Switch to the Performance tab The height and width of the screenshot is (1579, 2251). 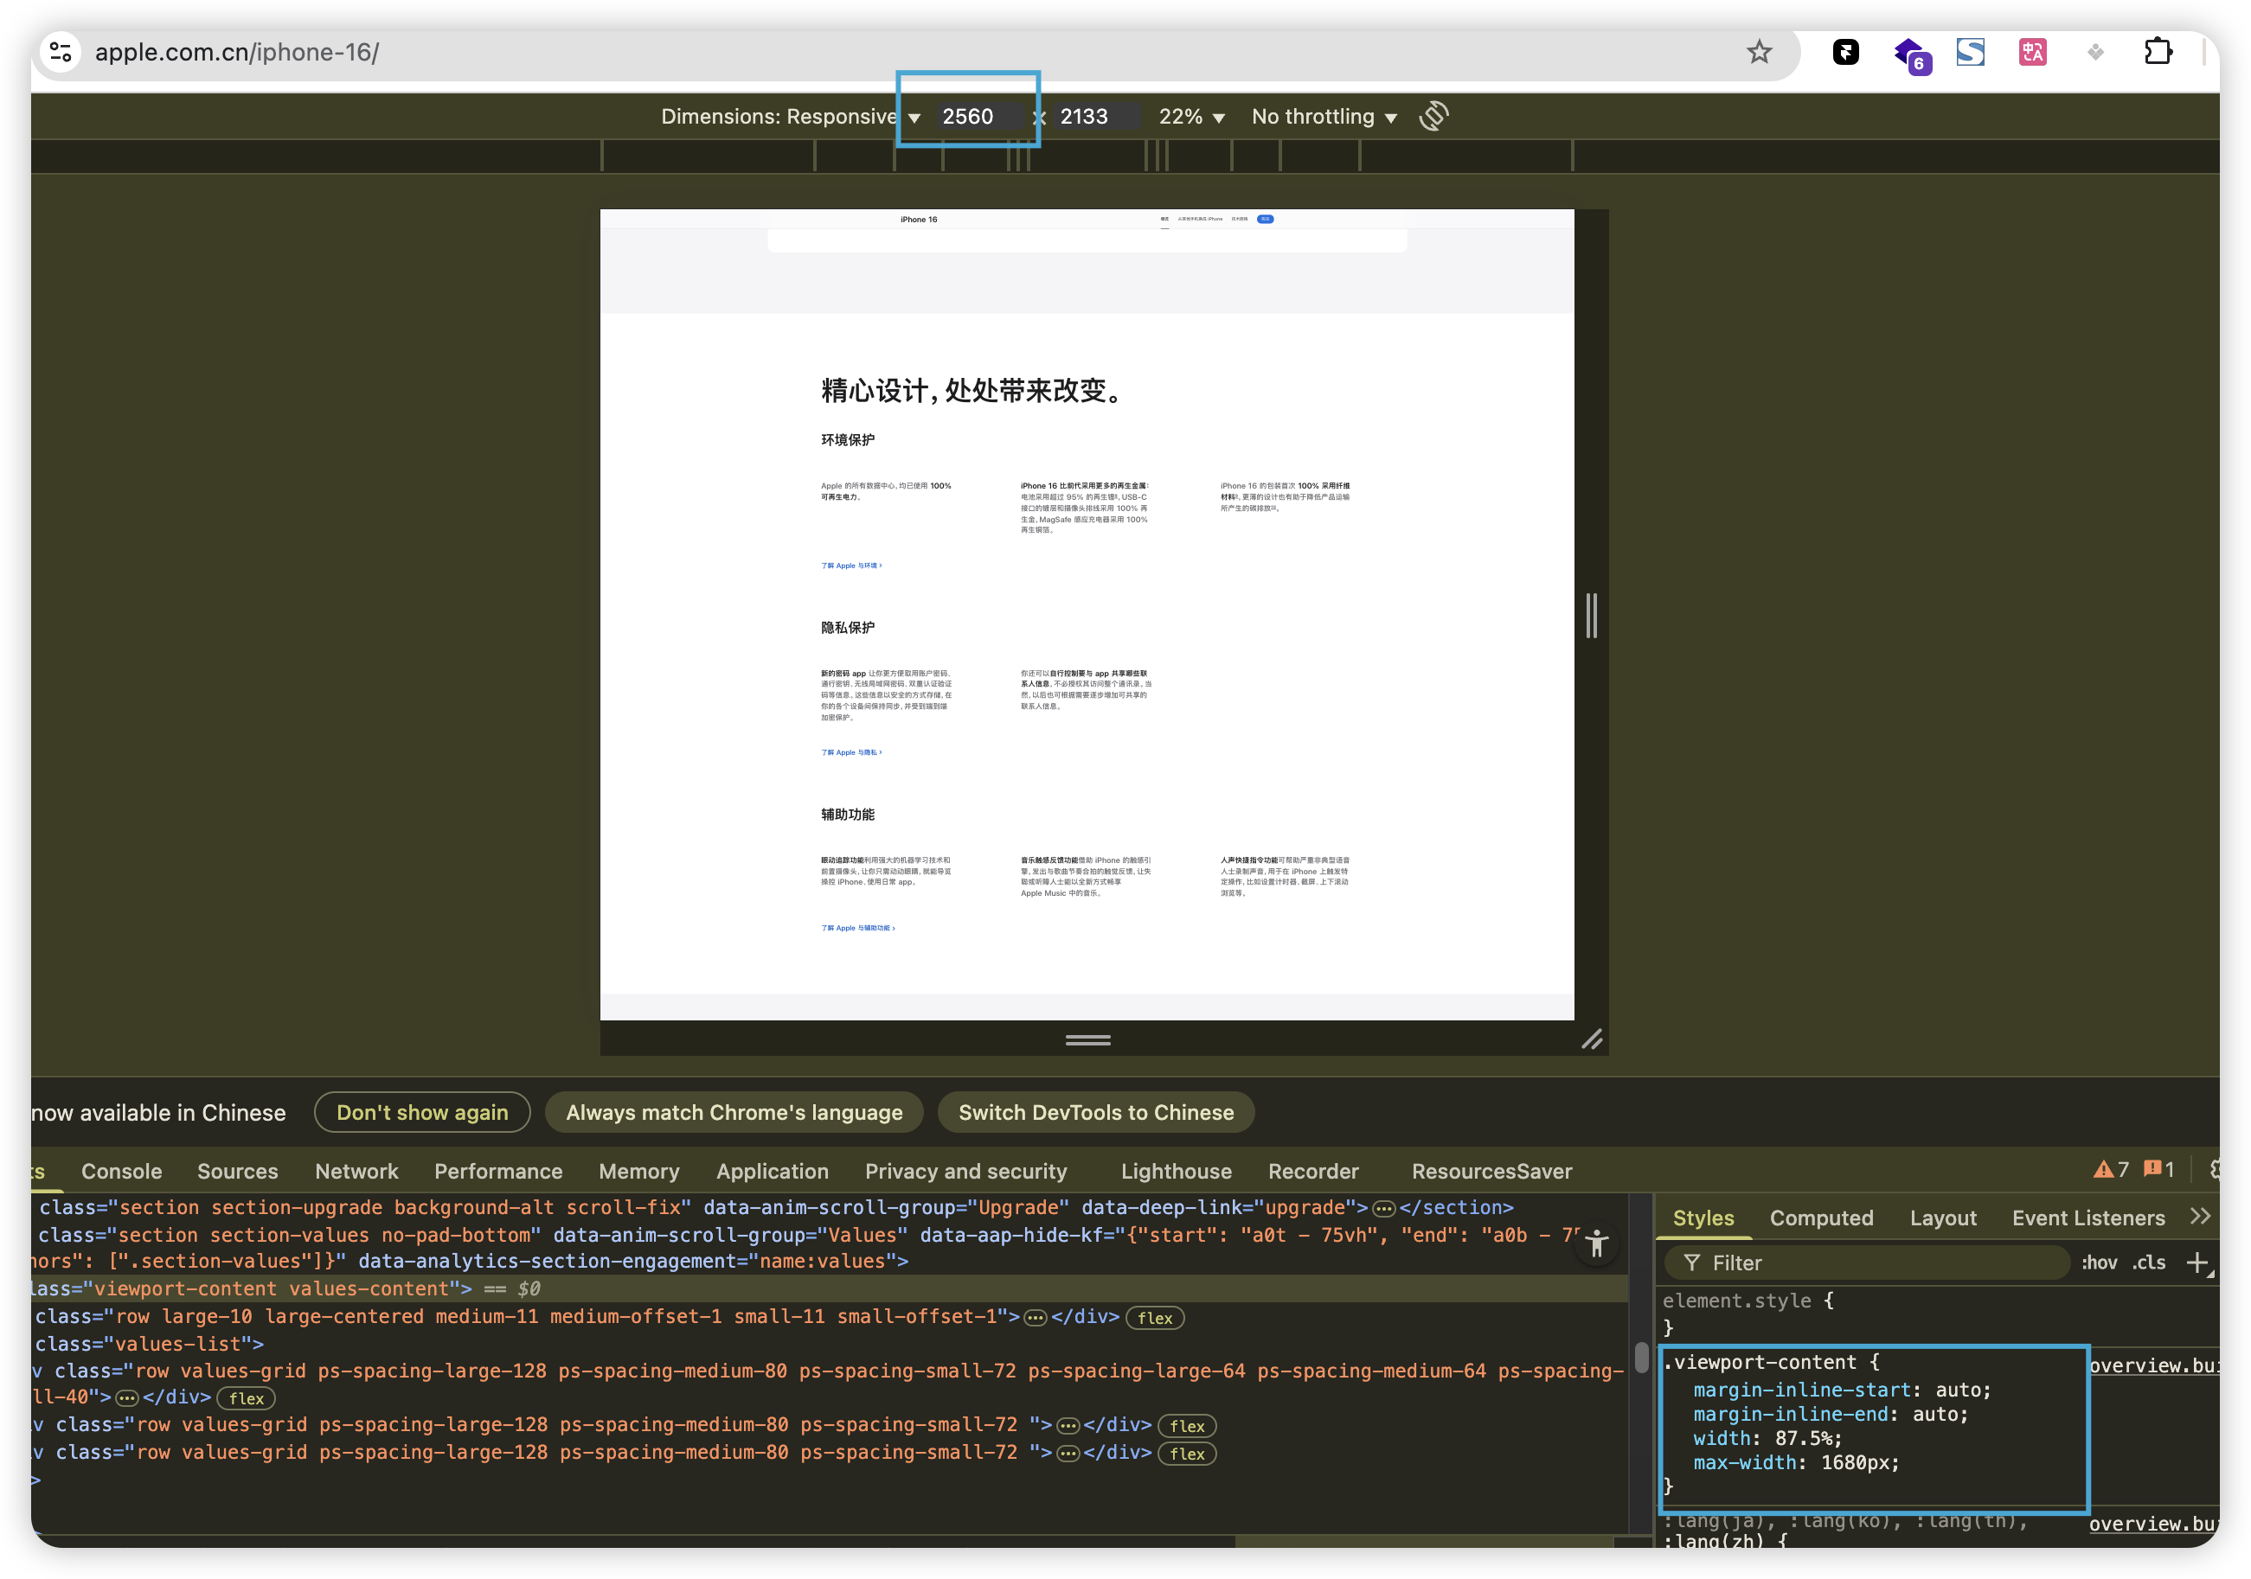[498, 1170]
